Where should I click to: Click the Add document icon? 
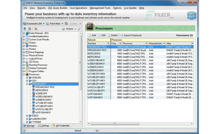click(89, 35)
